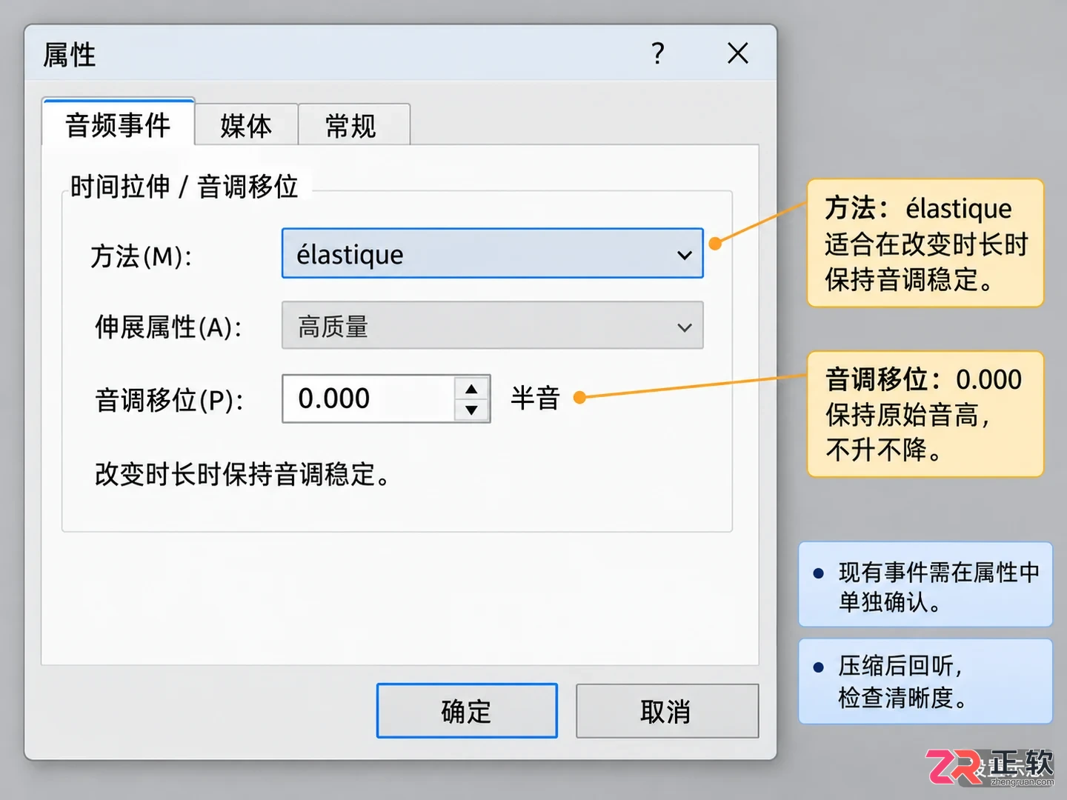Image resolution: width=1067 pixels, height=800 pixels.
Task: Decrease pitch shift with down arrow
Action: click(x=472, y=410)
